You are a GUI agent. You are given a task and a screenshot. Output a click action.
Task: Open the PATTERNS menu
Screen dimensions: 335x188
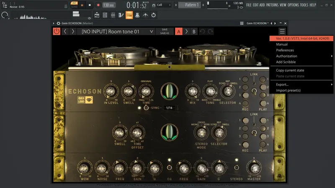click(x=272, y=5)
